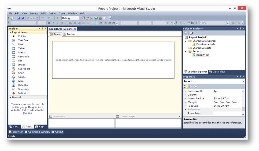Open the Build menu
This screenshot has width=259, height=151.
pyautogui.click(x=43, y=14)
